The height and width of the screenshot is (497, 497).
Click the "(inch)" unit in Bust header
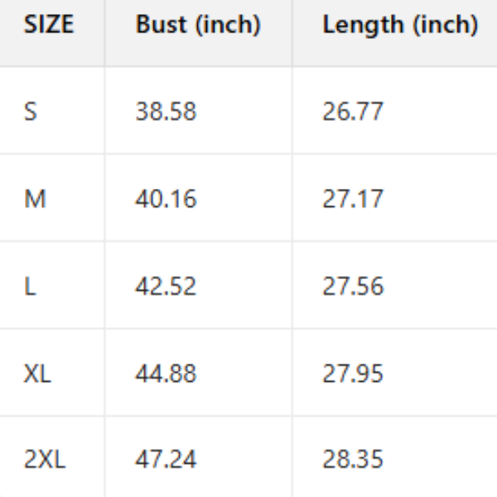227,26
